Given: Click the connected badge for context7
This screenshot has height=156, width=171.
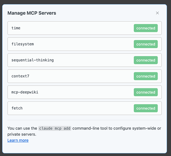Looking at the screenshot, I should (x=146, y=76).
